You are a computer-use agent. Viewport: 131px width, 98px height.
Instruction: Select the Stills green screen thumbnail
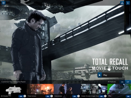tap(119, 89)
